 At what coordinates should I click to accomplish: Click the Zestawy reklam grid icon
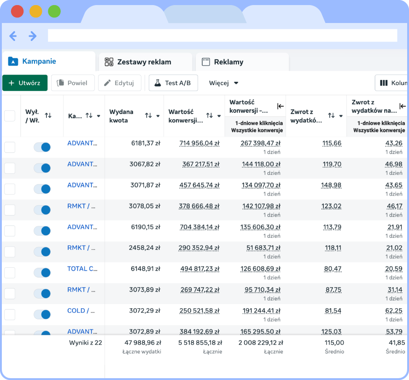pyautogui.click(x=109, y=62)
